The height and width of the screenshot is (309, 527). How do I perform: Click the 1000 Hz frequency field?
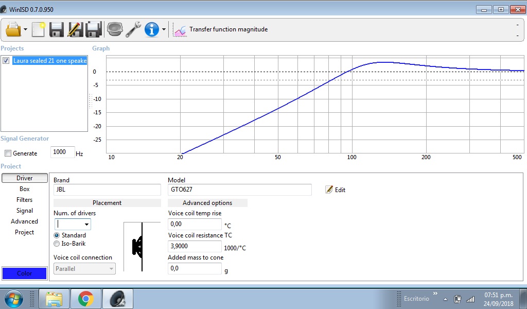62,152
